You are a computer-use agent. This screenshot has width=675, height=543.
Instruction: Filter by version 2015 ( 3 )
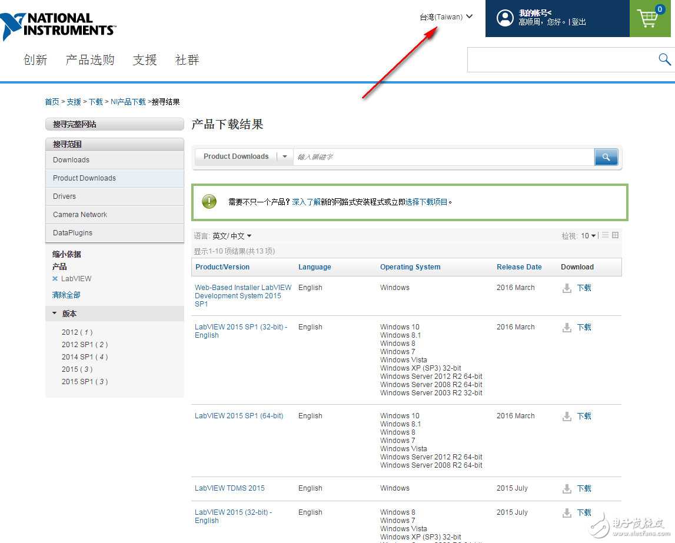77,369
